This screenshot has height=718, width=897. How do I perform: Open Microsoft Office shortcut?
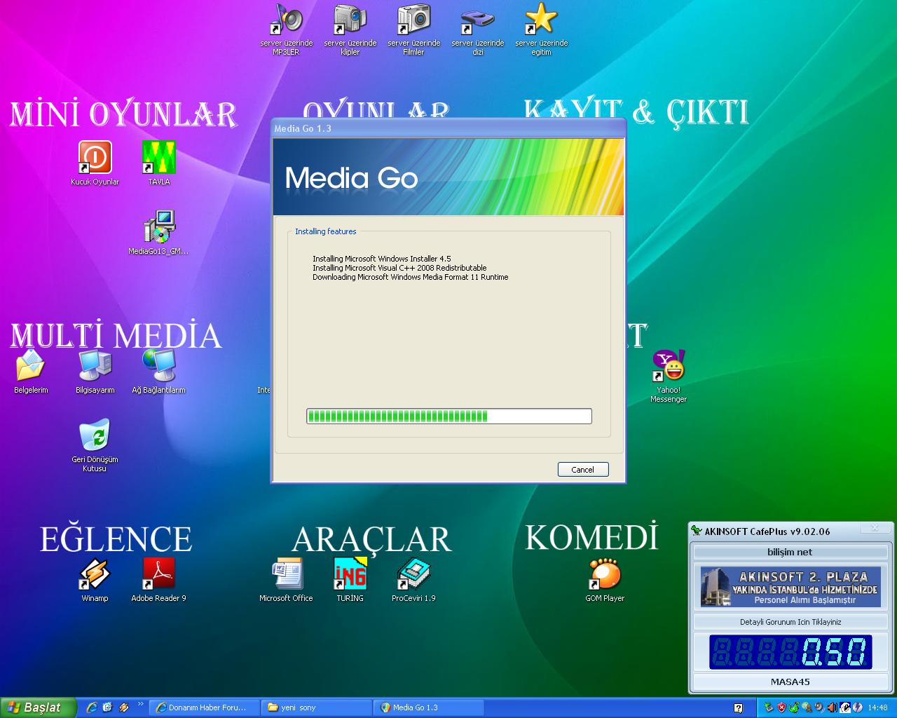(286, 580)
